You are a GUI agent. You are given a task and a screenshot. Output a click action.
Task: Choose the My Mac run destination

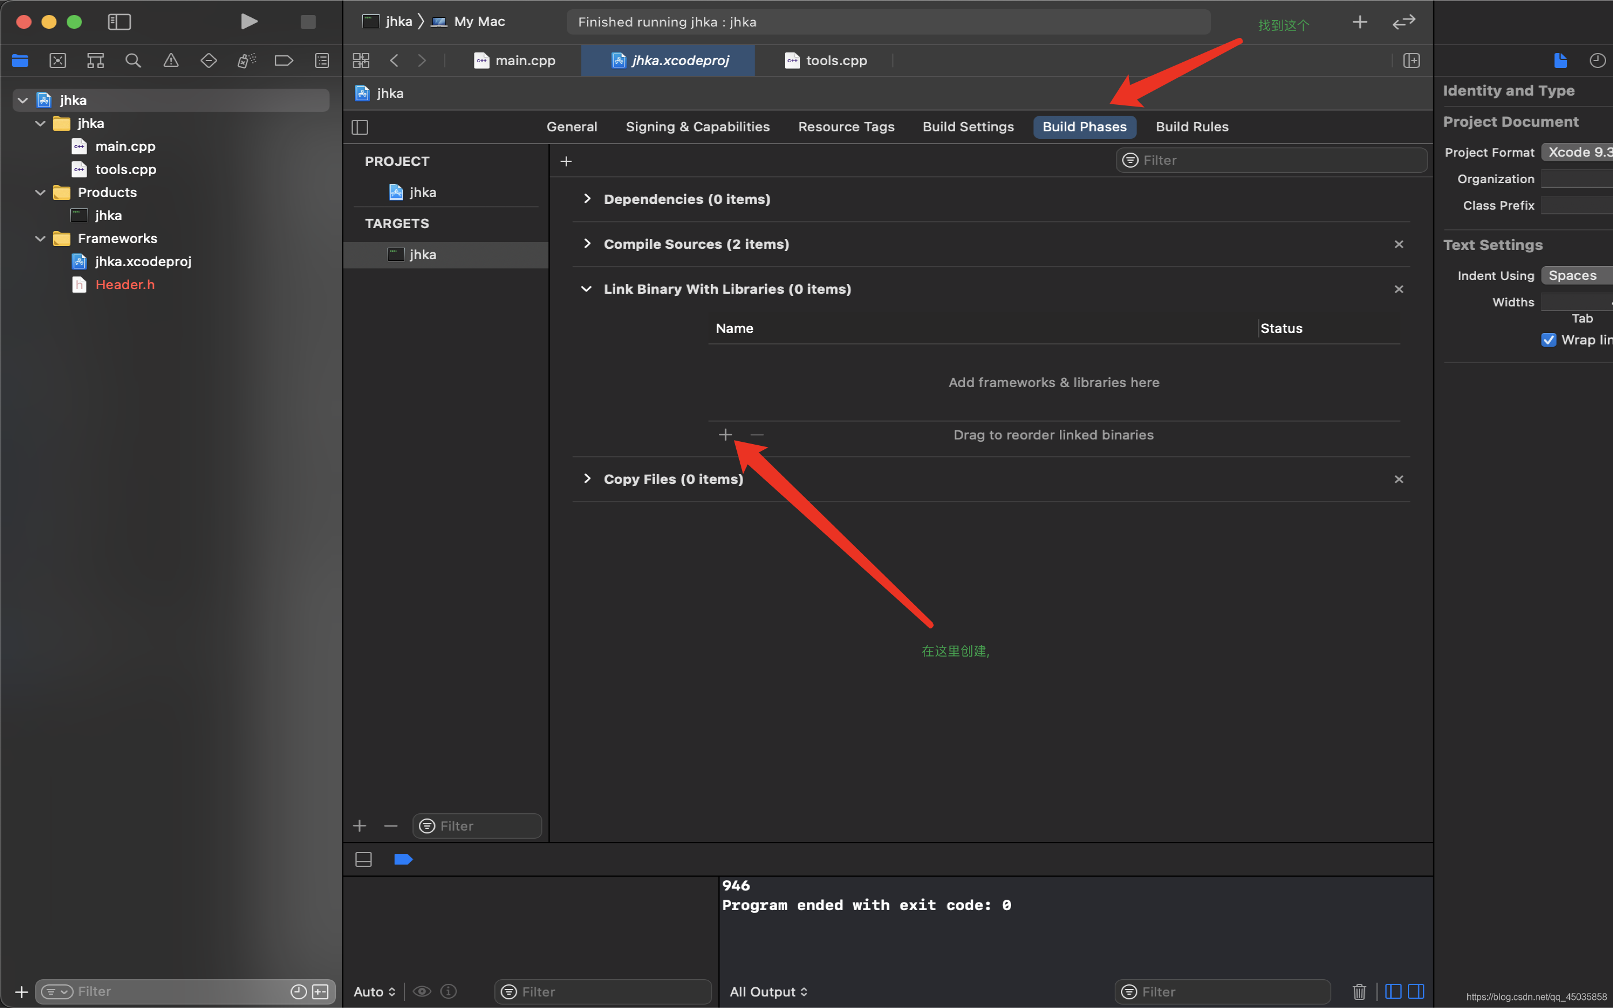[x=469, y=21]
